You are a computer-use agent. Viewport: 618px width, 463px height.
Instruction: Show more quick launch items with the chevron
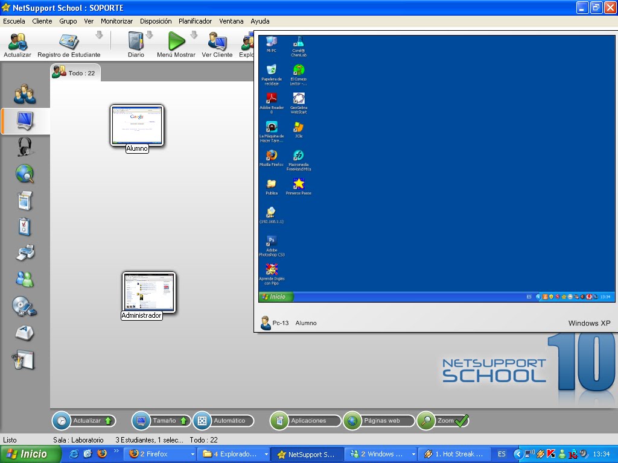tap(116, 451)
